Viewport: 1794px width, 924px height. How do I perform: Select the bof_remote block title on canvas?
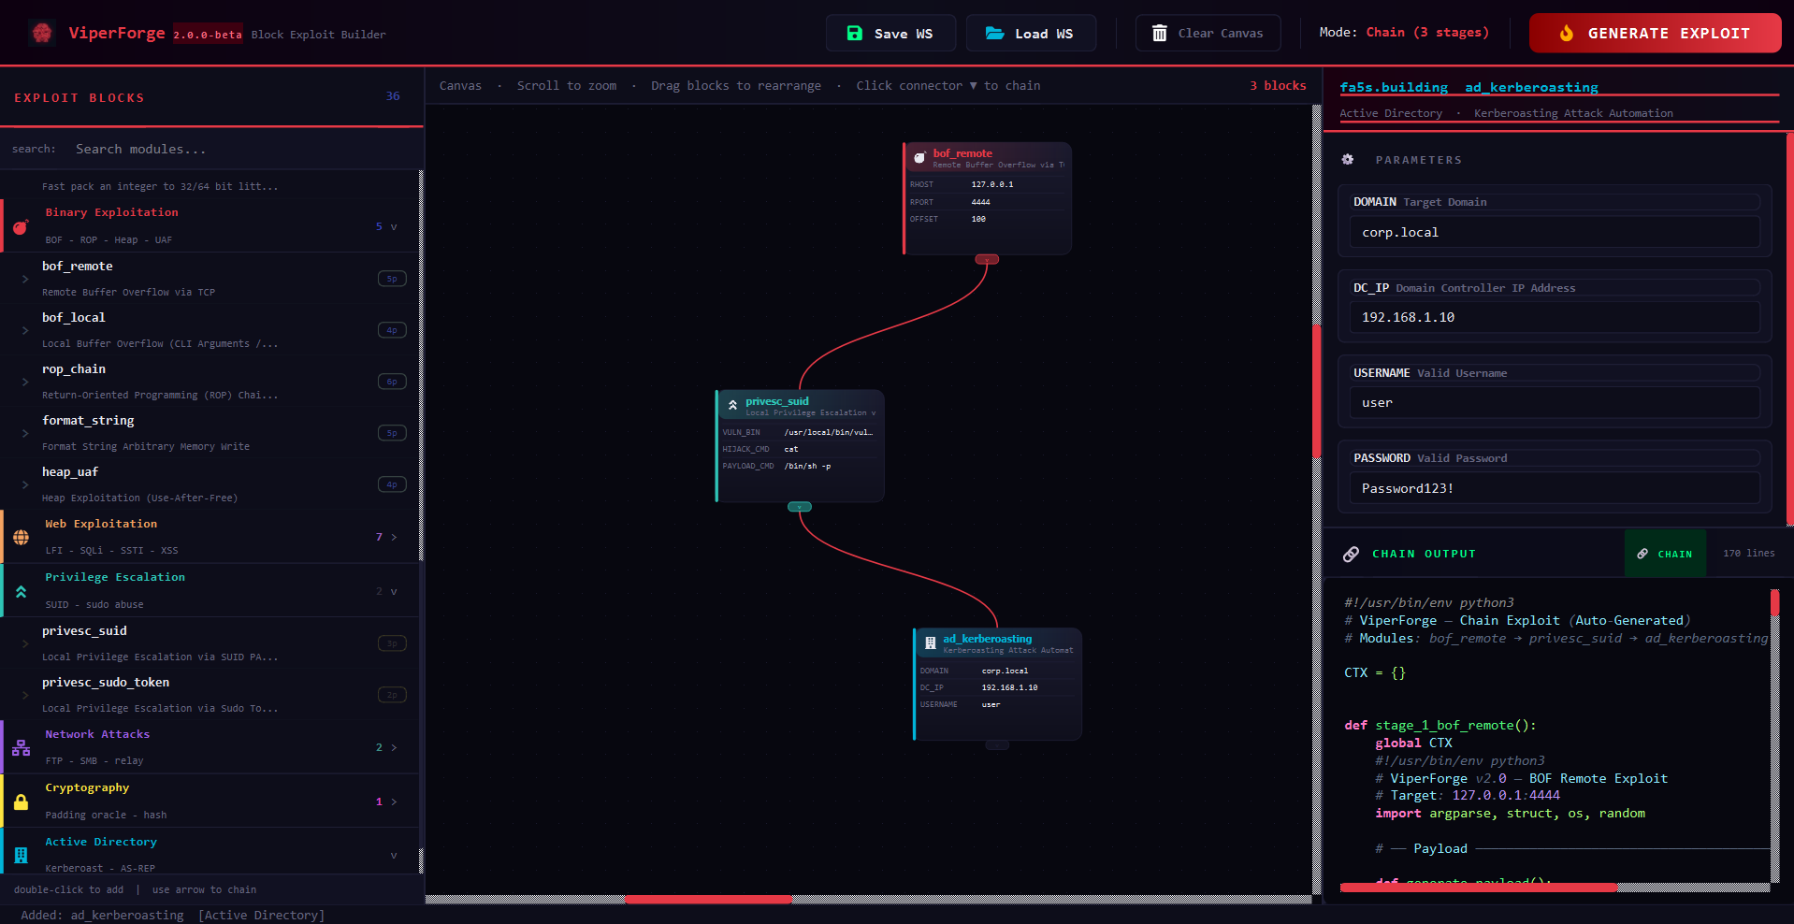coord(962,153)
